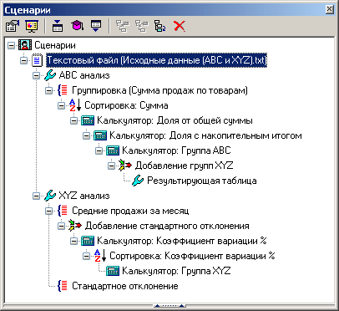Collapse the Сортировка: Сумма node

[x=61, y=105]
